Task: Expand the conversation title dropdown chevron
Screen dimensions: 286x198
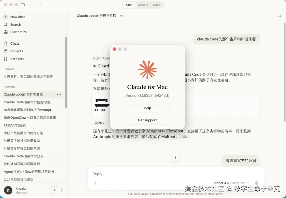Action: [x=122, y=16]
